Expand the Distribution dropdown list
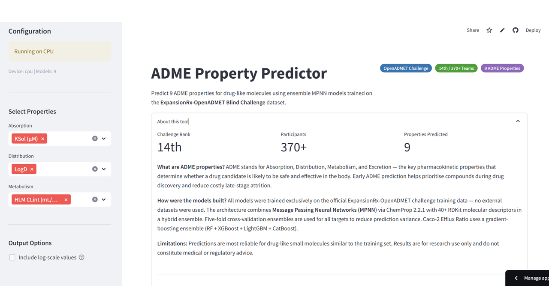This screenshot has height=308, width=549. [x=103, y=169]
